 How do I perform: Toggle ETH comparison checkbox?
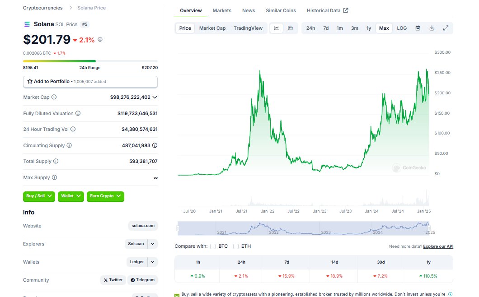236,246
